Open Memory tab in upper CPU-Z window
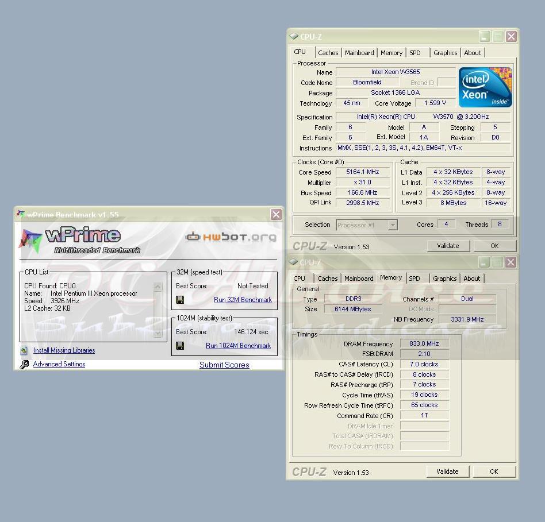The image size is (545, 522). coord(392,53)
